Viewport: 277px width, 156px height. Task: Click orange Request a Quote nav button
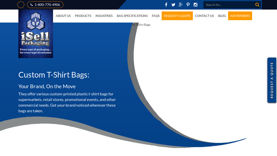coord(177,16)
